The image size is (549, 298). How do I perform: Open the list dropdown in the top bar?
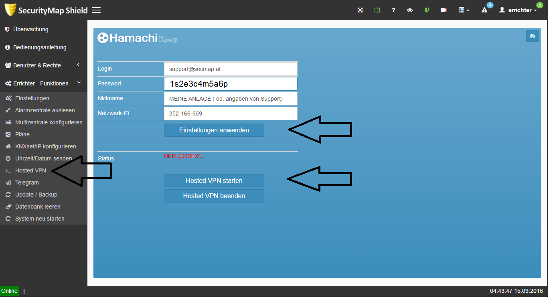tap(464, 10)
